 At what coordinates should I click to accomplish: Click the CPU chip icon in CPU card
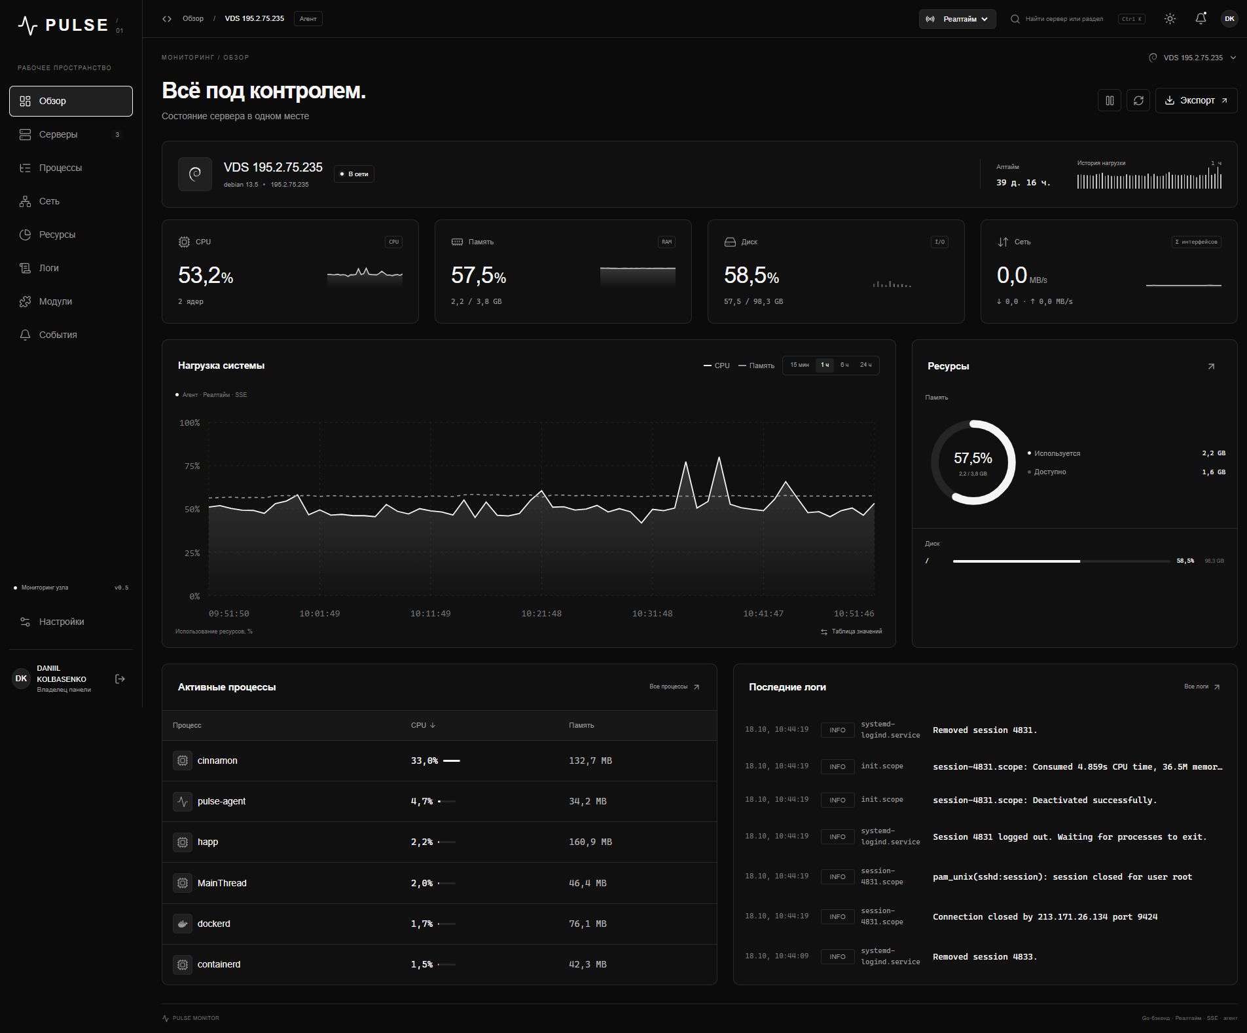pyautogui.click(x=184, y=242)
